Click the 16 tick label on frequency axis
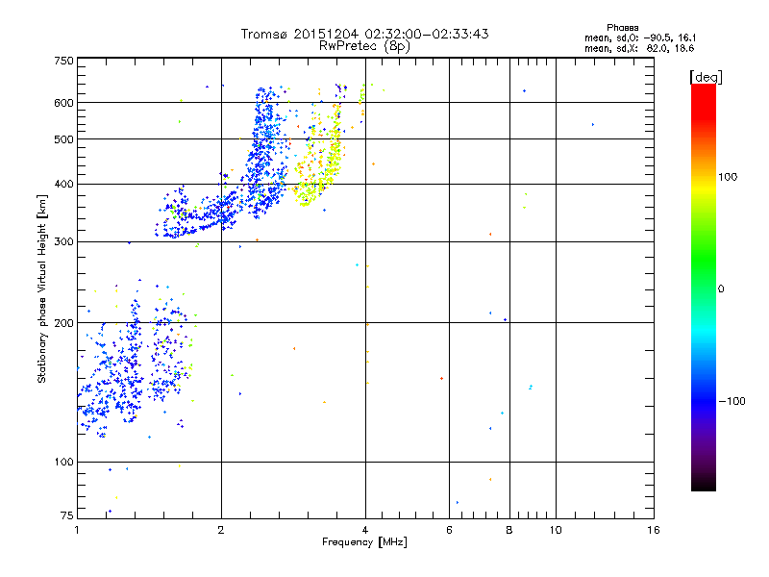 (x=654, y=530)
